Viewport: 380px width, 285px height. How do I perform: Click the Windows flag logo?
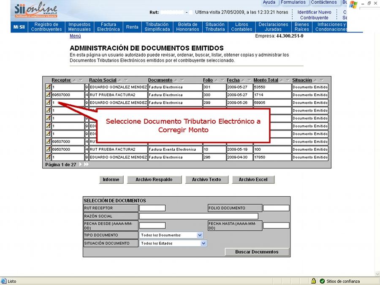[x=353, y=5]
